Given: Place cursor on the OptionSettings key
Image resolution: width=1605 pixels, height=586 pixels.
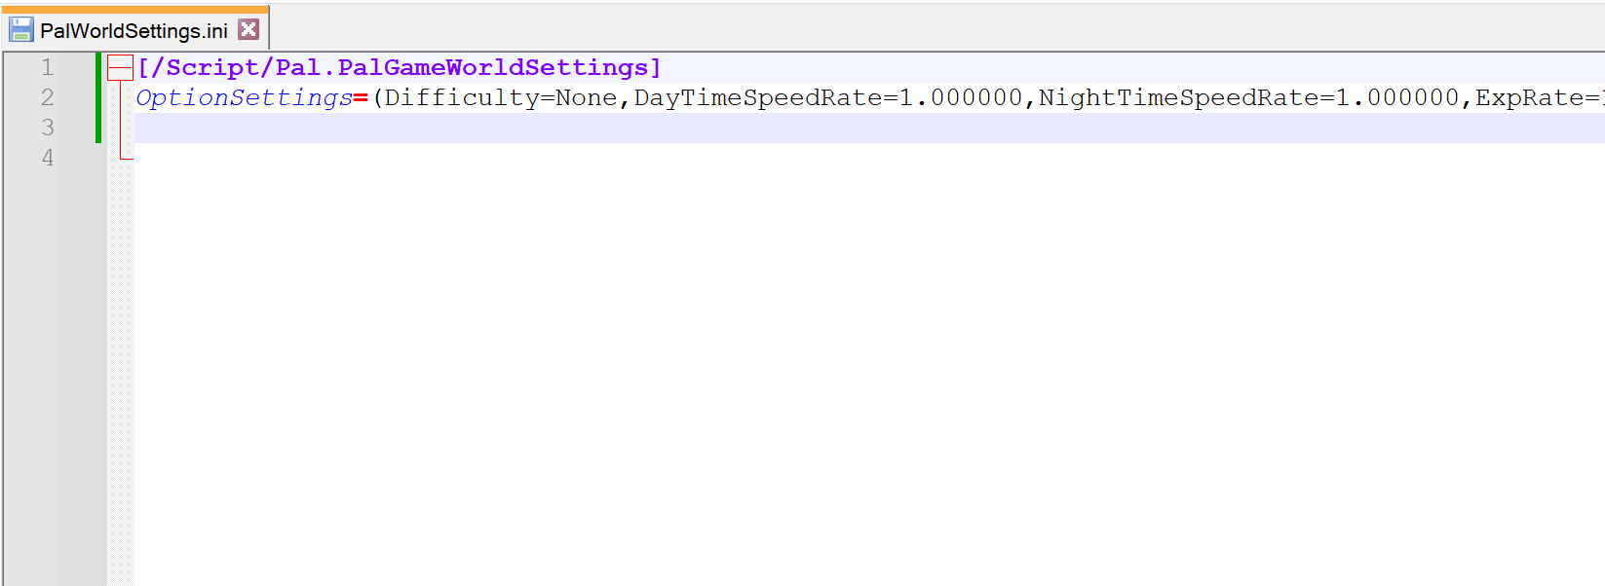Looking at the screenshot, I should (x=244, y=98).
